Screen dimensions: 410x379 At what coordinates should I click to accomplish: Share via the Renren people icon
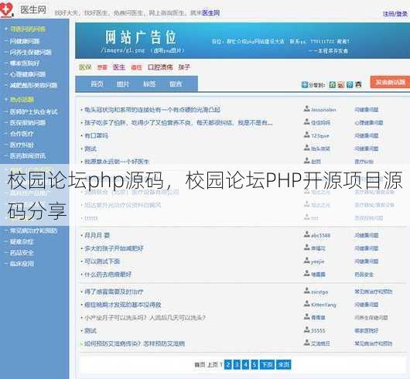(358, 84)
